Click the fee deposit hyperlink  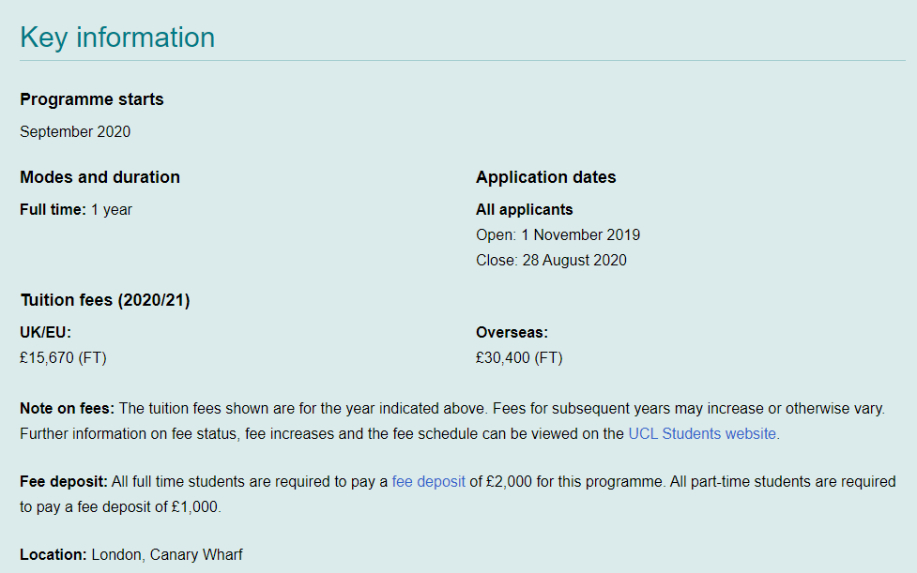[428, 482]
